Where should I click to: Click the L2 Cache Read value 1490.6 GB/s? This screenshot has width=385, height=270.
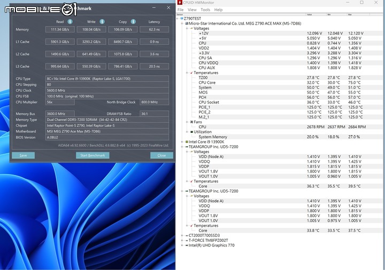(x=60, y=54)
